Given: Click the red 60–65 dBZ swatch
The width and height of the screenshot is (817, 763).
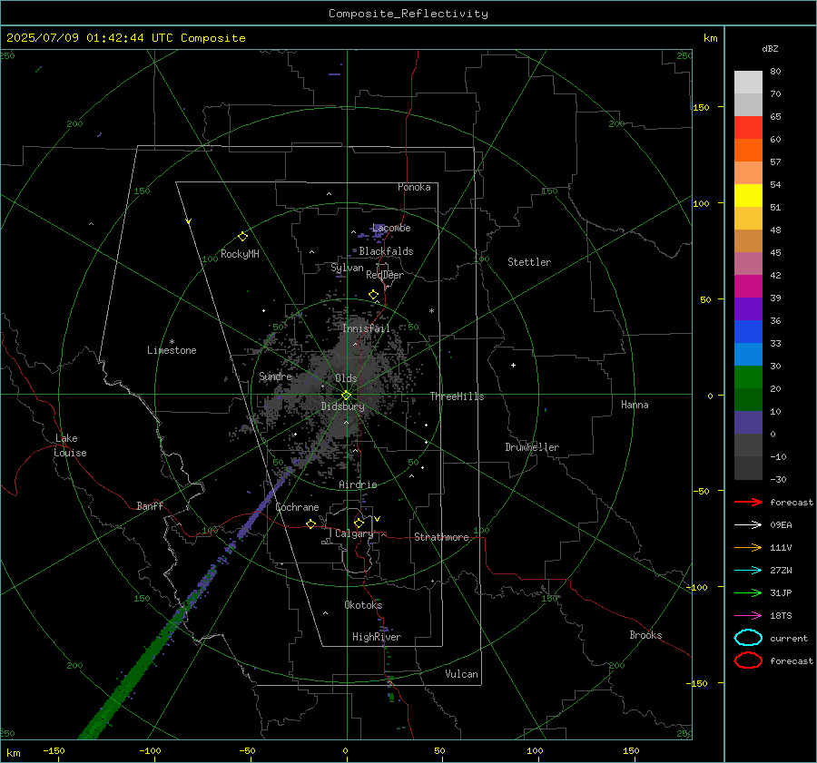Looking at the screenshot, I should 748,128.
